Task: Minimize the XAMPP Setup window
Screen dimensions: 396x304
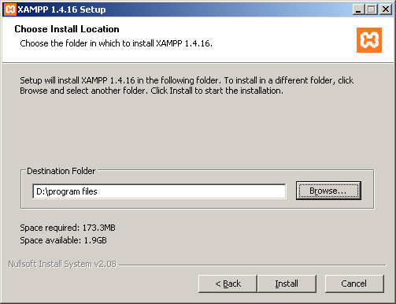Action: 358,9
